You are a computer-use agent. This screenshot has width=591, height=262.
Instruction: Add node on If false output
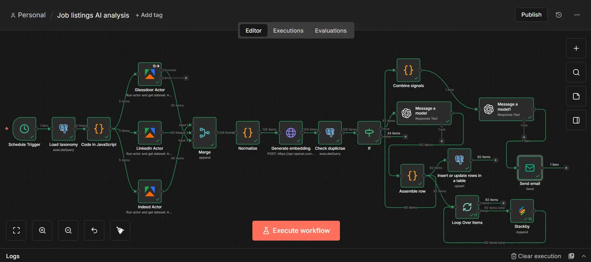tap(405, 137)
